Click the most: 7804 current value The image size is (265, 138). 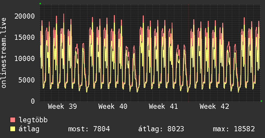pos(89,129)
